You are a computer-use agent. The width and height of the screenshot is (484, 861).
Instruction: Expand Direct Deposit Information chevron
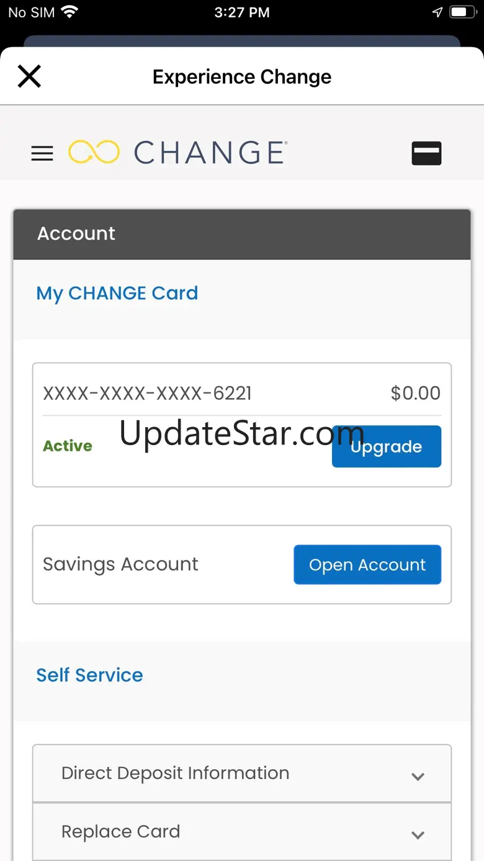pos(418,776)
